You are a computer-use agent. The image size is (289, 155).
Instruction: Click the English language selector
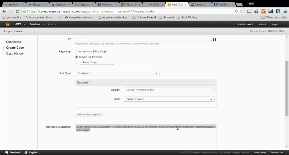[x=31, y=152]
